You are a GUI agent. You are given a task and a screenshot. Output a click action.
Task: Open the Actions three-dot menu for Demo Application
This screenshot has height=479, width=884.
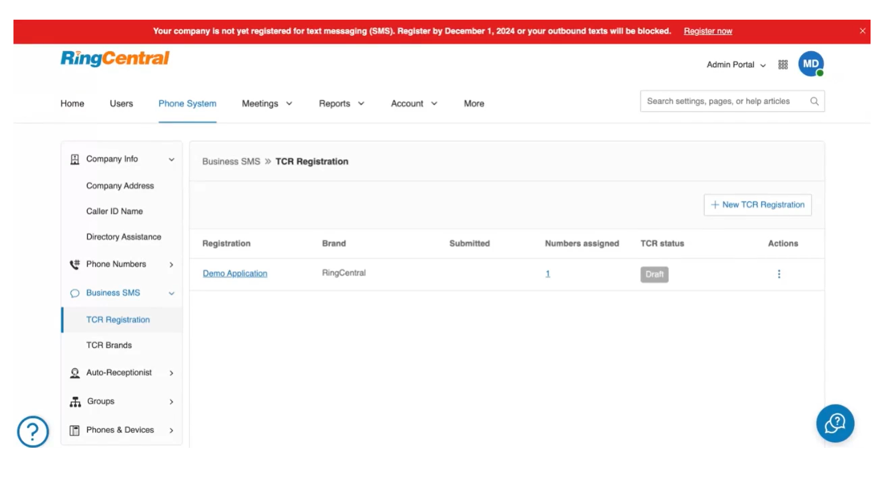point(779,274)
